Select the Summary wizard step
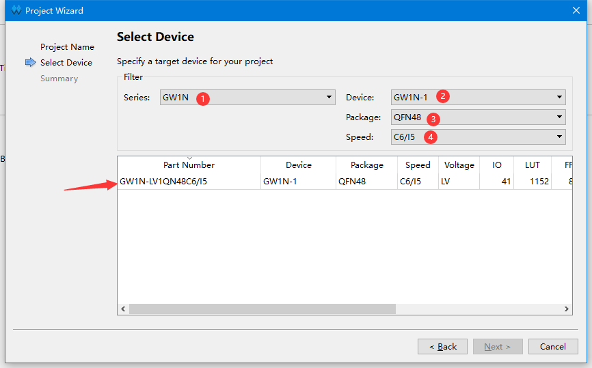This screenshot has height=368, width=592. [59, 79]
